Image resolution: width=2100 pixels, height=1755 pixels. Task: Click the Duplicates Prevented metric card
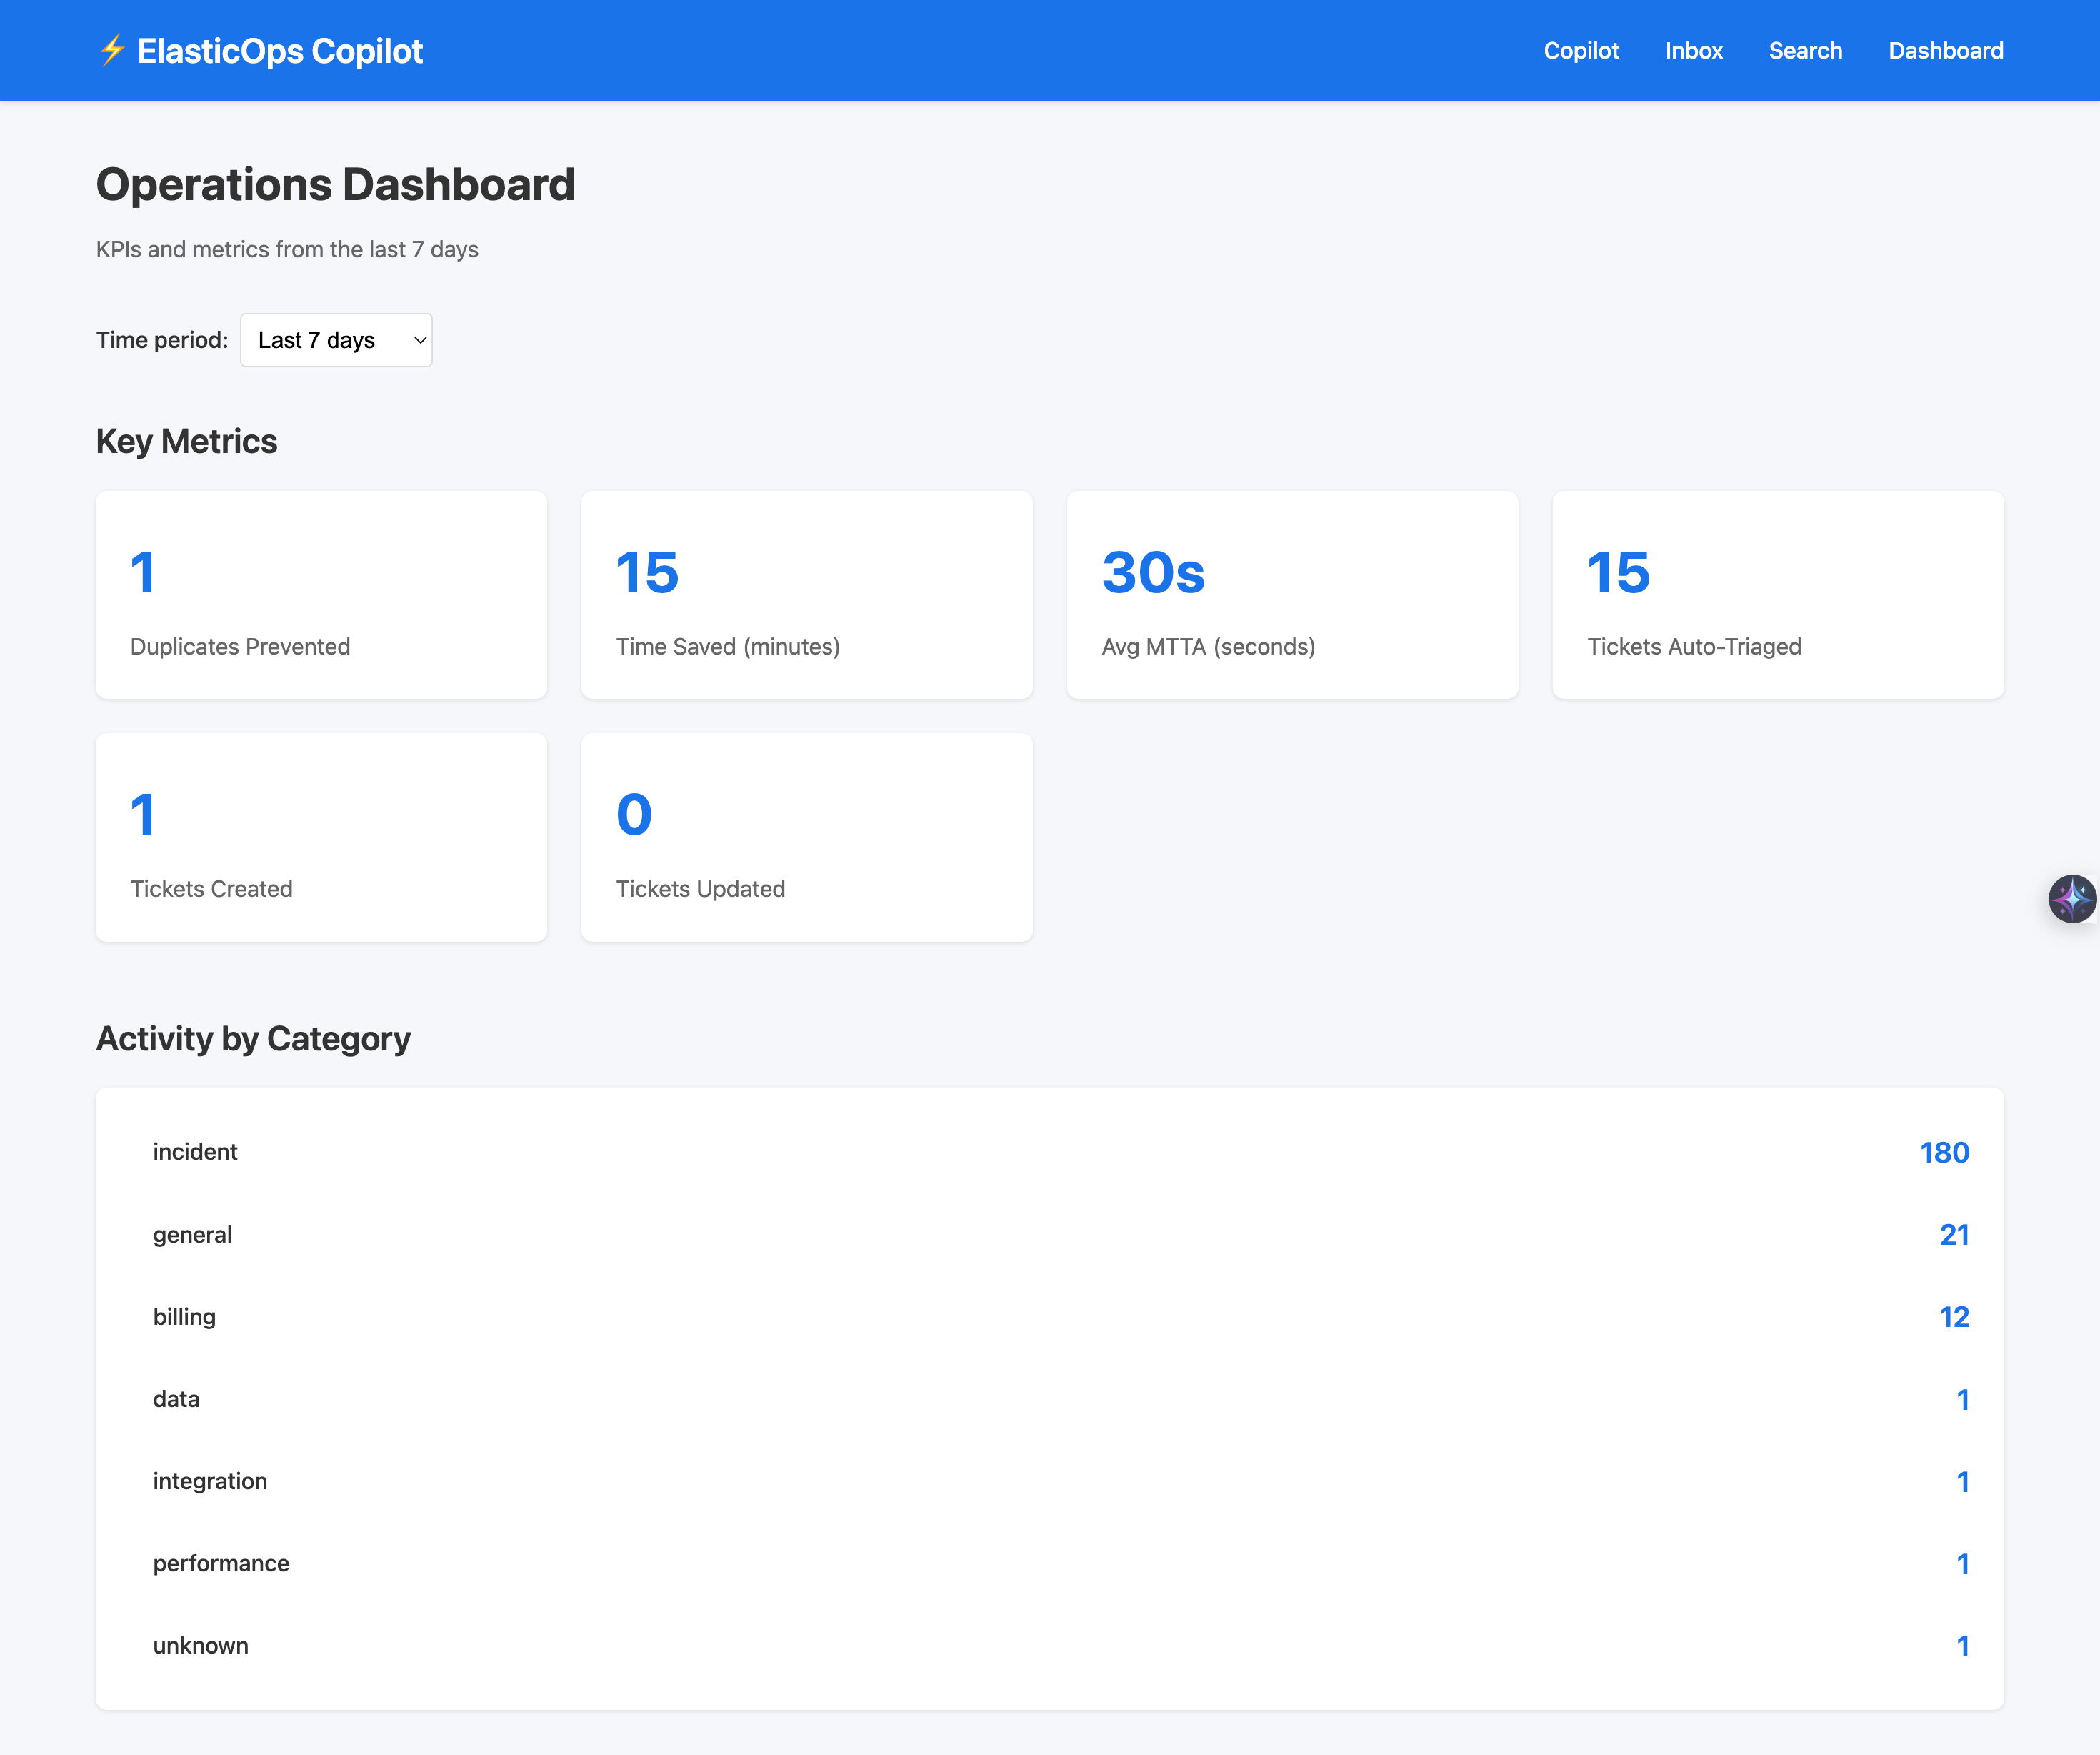[321, 595]
